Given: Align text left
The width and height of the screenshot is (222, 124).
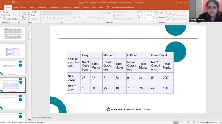Looking at the screenshot, I should (x=88, y=18).
